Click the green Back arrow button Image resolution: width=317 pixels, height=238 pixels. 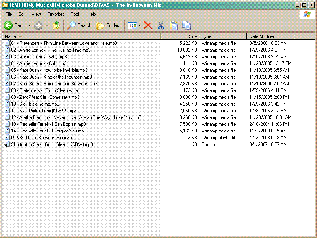pyautogui.click(x=8, y=25)
